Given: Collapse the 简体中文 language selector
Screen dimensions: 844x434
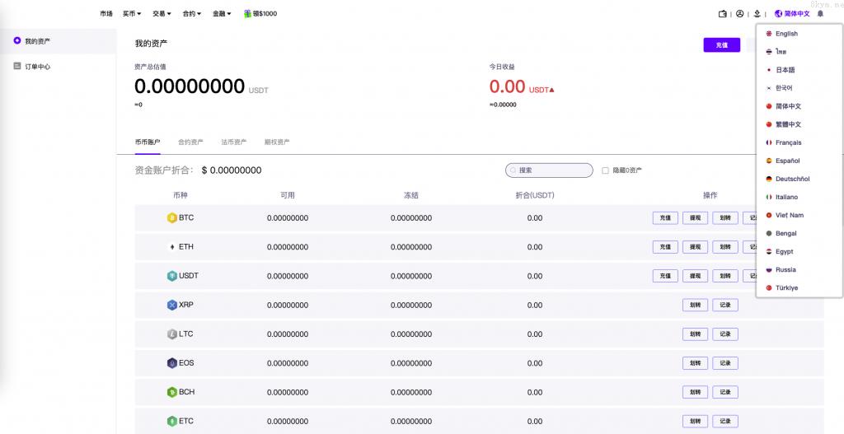Looking at the screenshot, I should [792, 14].
